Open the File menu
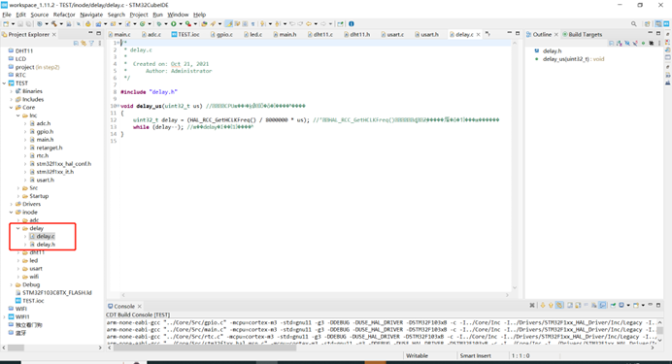 pyautogui.click(x=7, y=15)
